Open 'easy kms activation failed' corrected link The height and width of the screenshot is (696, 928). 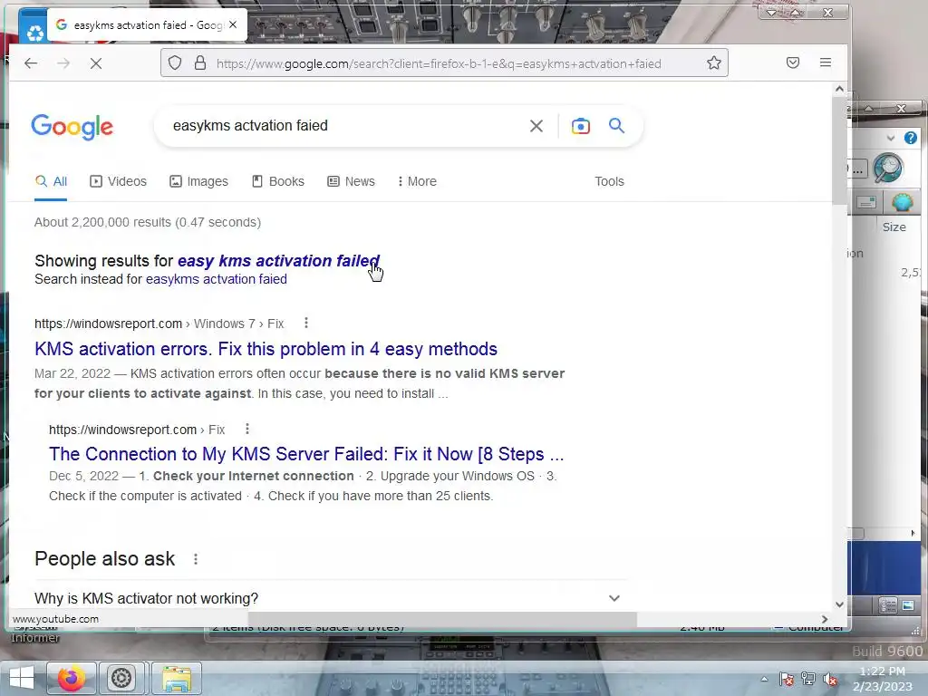pyautogui.click(x=278, y=260)
